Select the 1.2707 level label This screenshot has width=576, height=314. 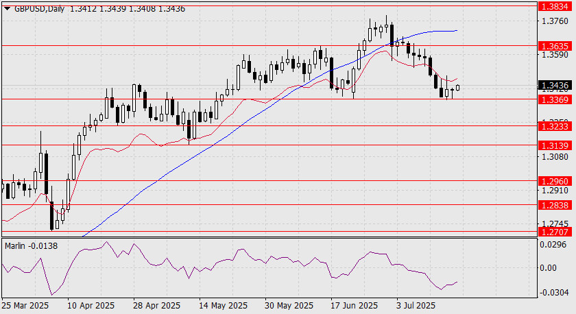coord(555,232)
